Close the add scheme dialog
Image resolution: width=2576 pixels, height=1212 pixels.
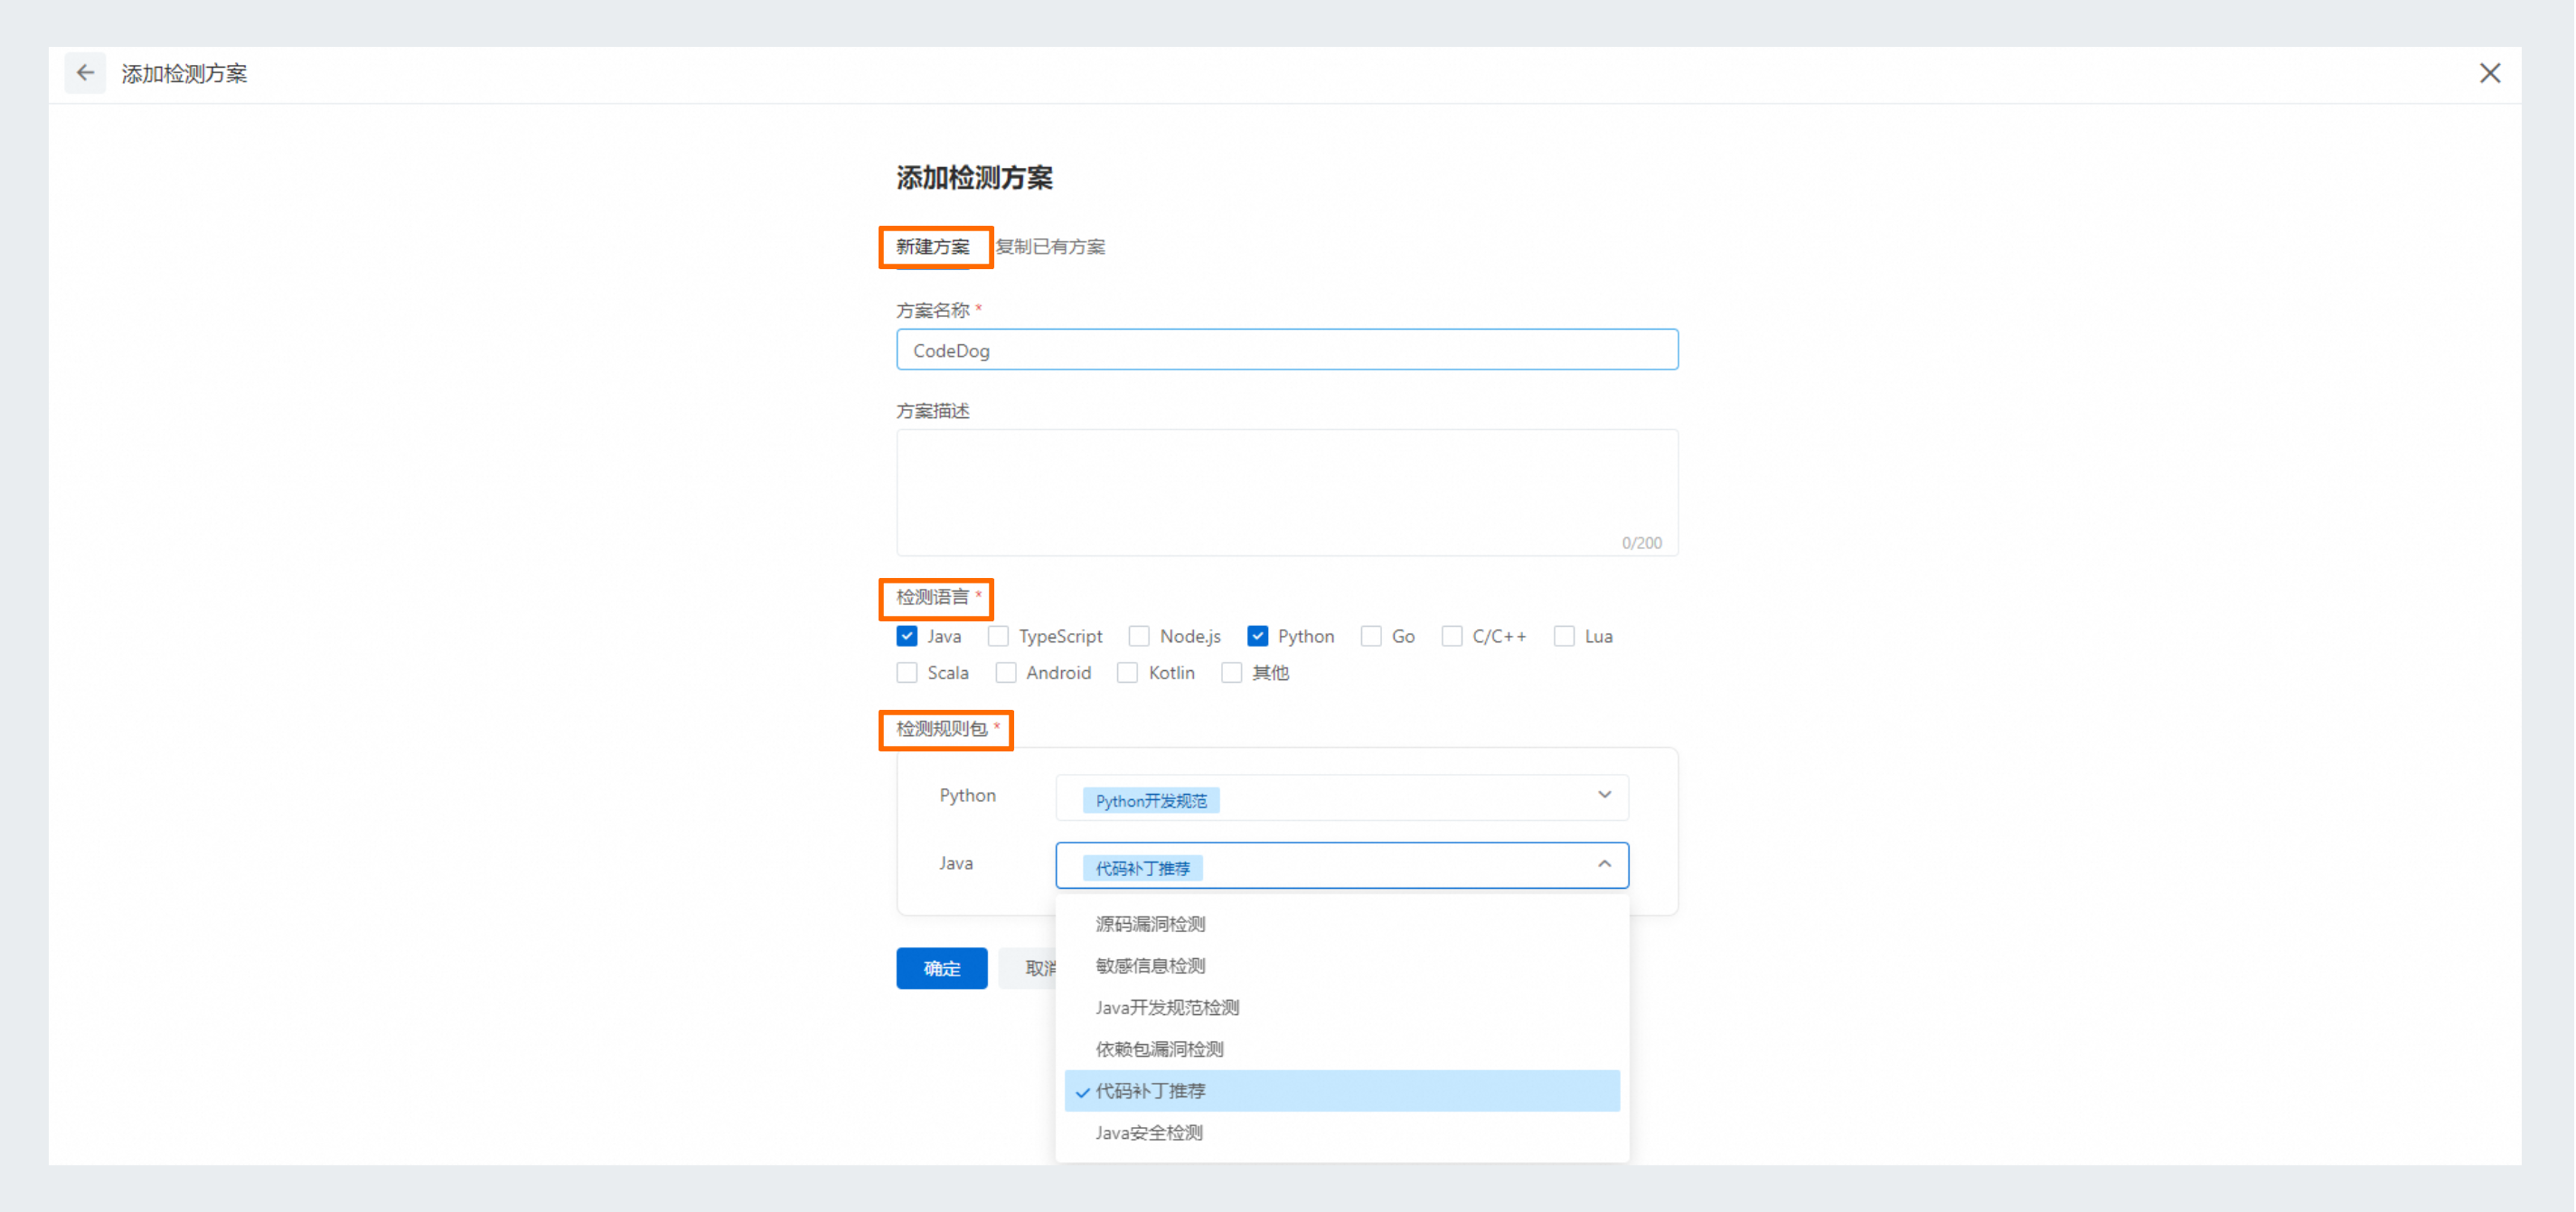click(x=2489, y=73)
